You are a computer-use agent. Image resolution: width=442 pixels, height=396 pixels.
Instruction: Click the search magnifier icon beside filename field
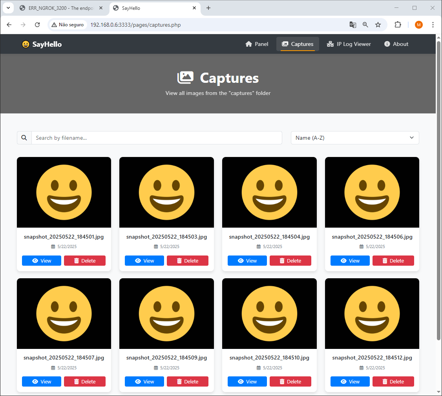tap(24, 138)
